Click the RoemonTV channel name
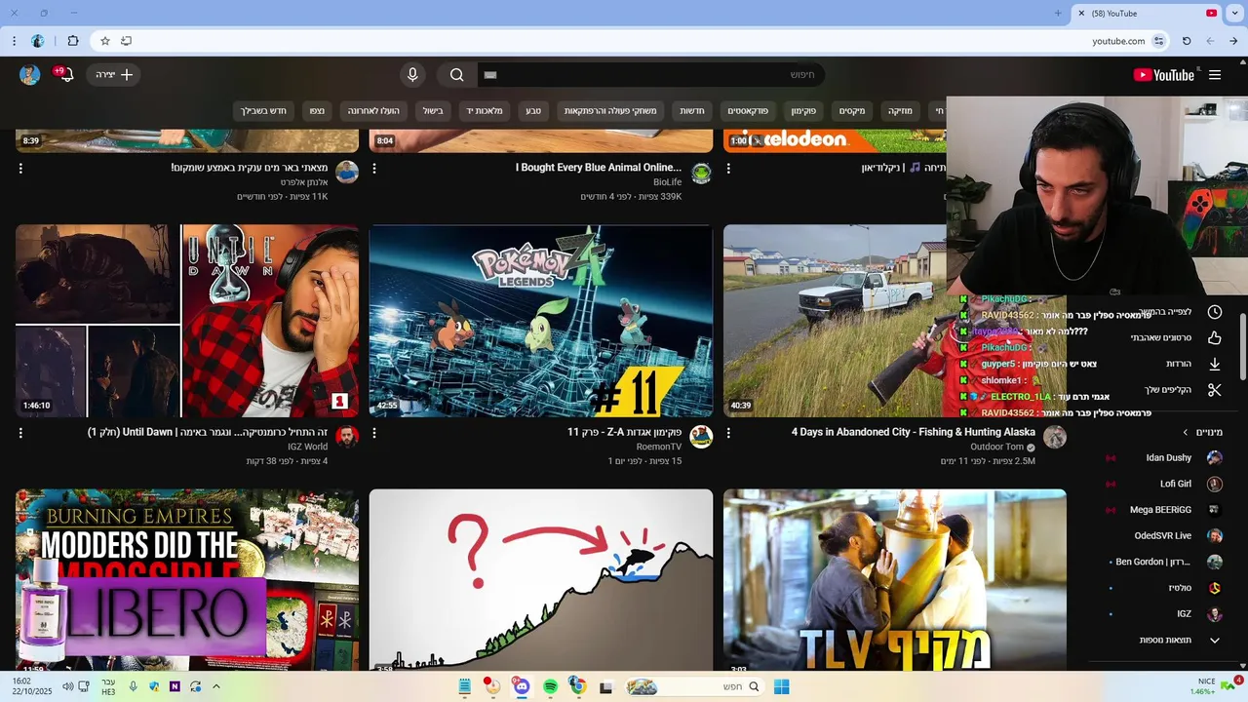The image size is (1248, 702). click(x=659, y=447)
